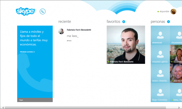Viewport: 182px width, 109px height.
Task: Click the Skype label on ad footer
Action: [21, 100]
